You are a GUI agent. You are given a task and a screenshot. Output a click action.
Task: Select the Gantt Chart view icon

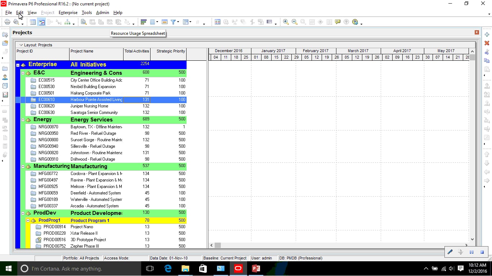(41, 22)
